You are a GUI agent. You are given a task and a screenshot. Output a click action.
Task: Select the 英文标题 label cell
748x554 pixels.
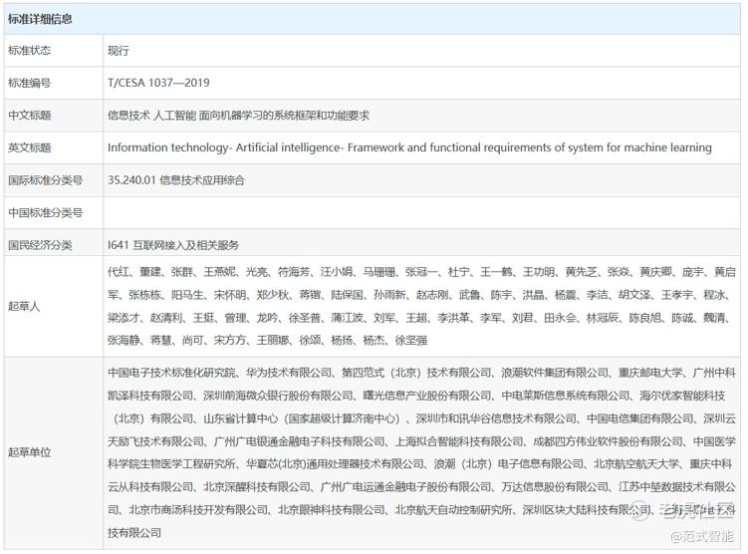30,147
